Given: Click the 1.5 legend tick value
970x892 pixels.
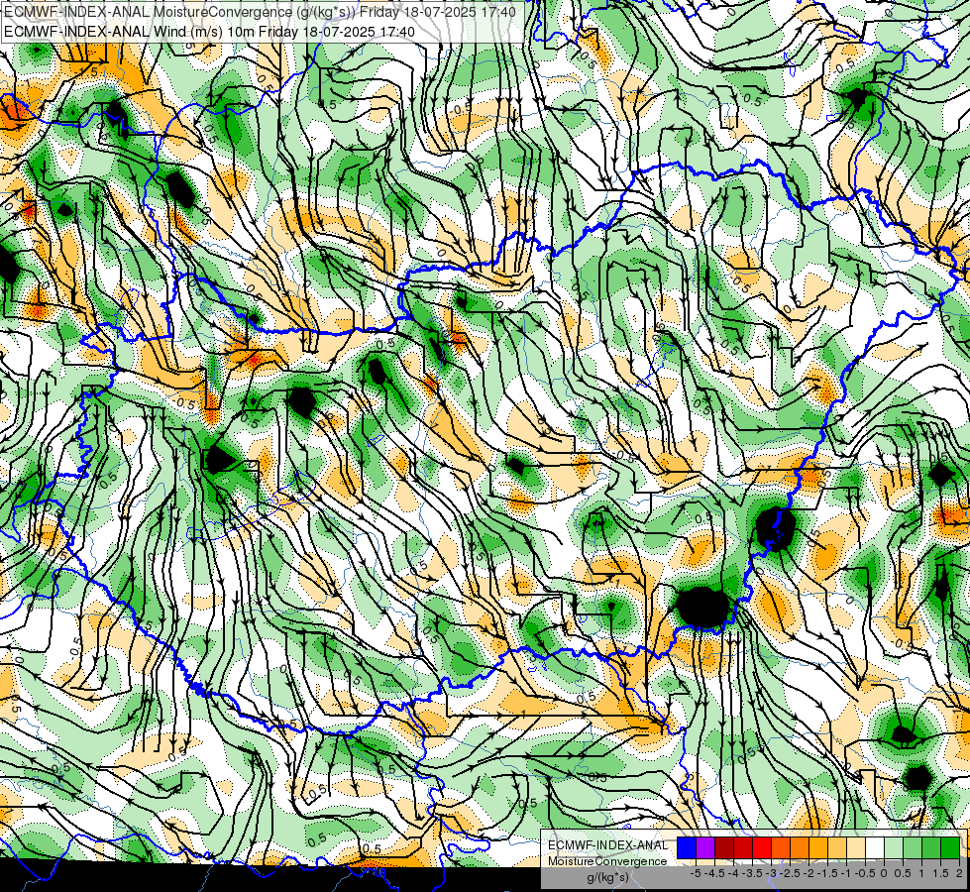Looking at the screenshot, I should [940, 873].
